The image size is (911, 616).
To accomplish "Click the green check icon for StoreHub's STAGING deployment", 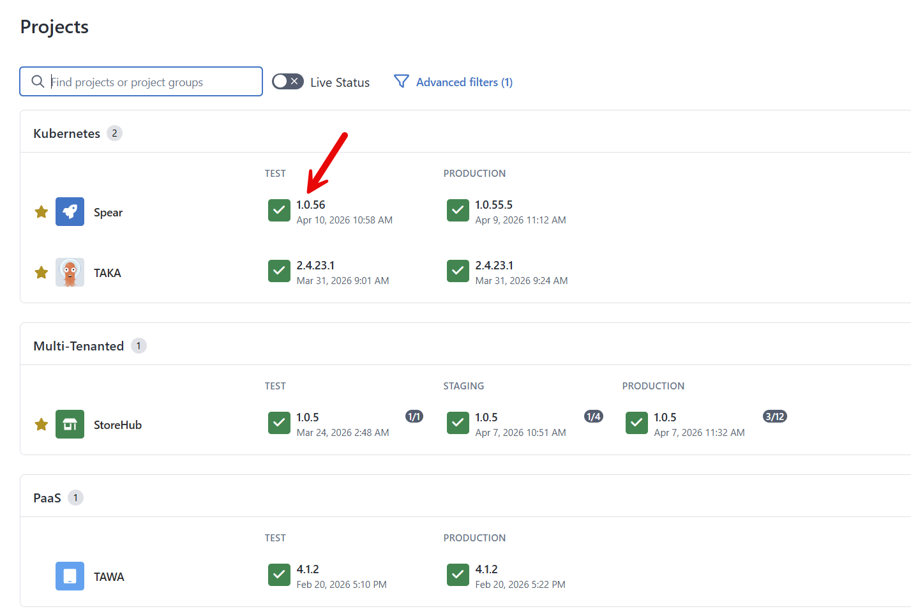I will click(x=458, y=423).
